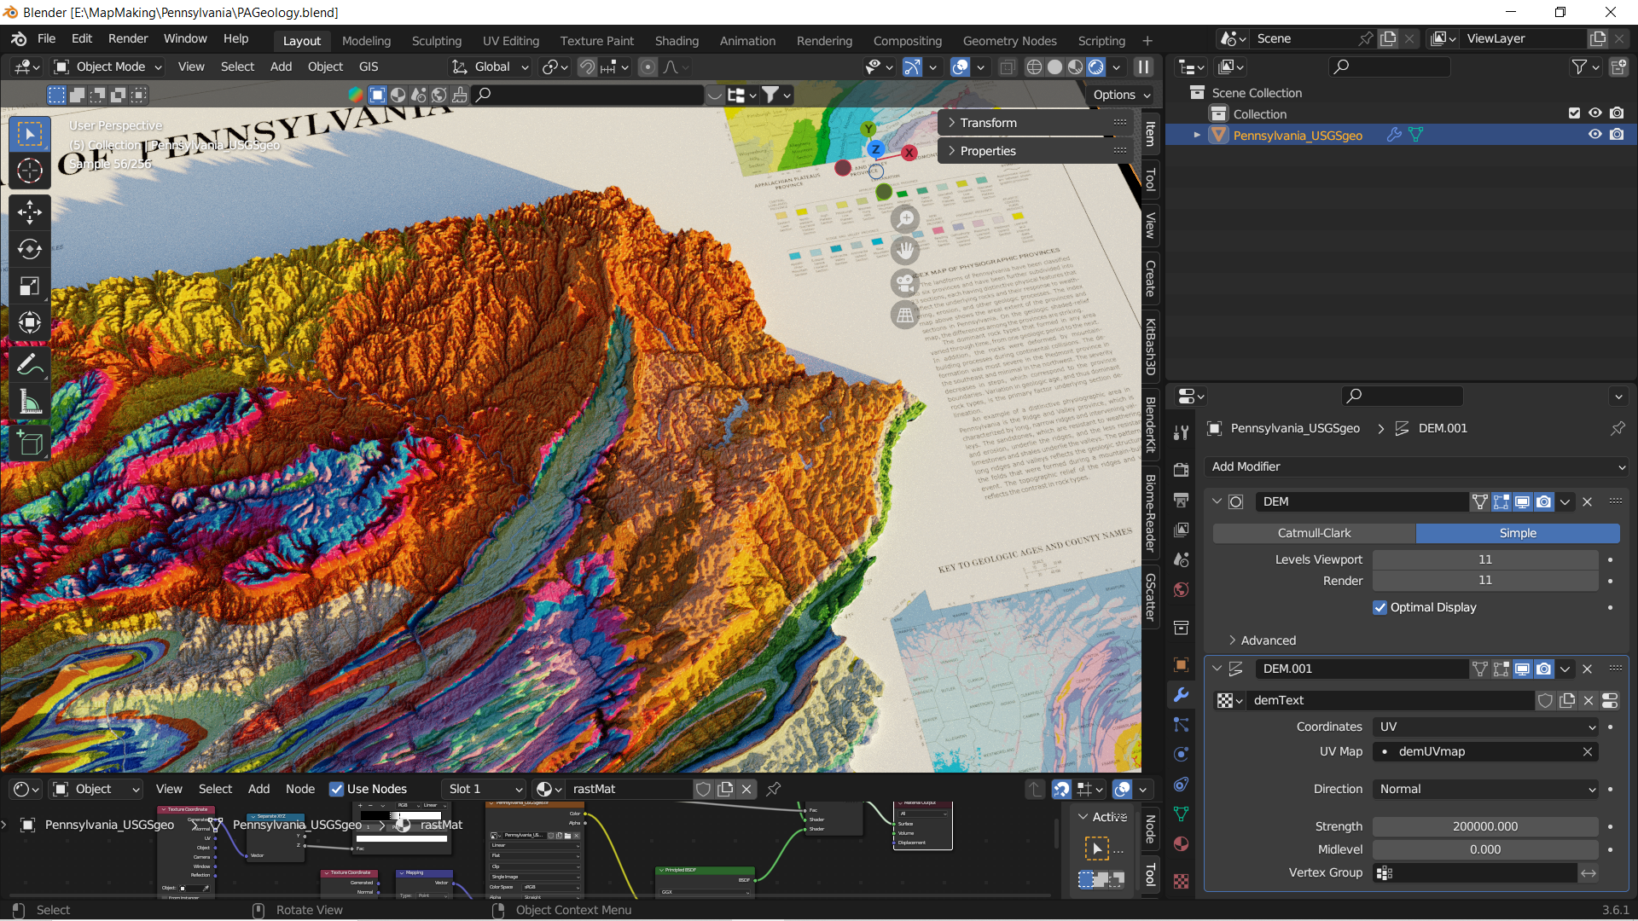Open Material properties tab icon
Screen dimensions: 1638x921
pos(1181,844)
